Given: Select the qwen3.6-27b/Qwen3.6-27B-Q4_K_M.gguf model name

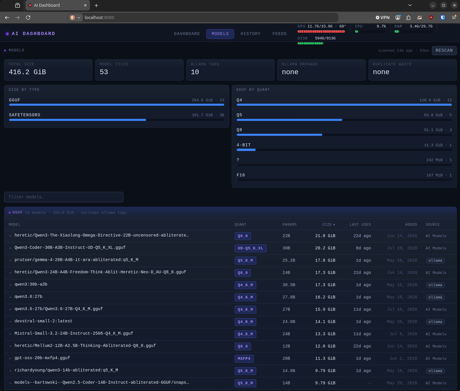Looking at the screenshot, I should (59, 309).
